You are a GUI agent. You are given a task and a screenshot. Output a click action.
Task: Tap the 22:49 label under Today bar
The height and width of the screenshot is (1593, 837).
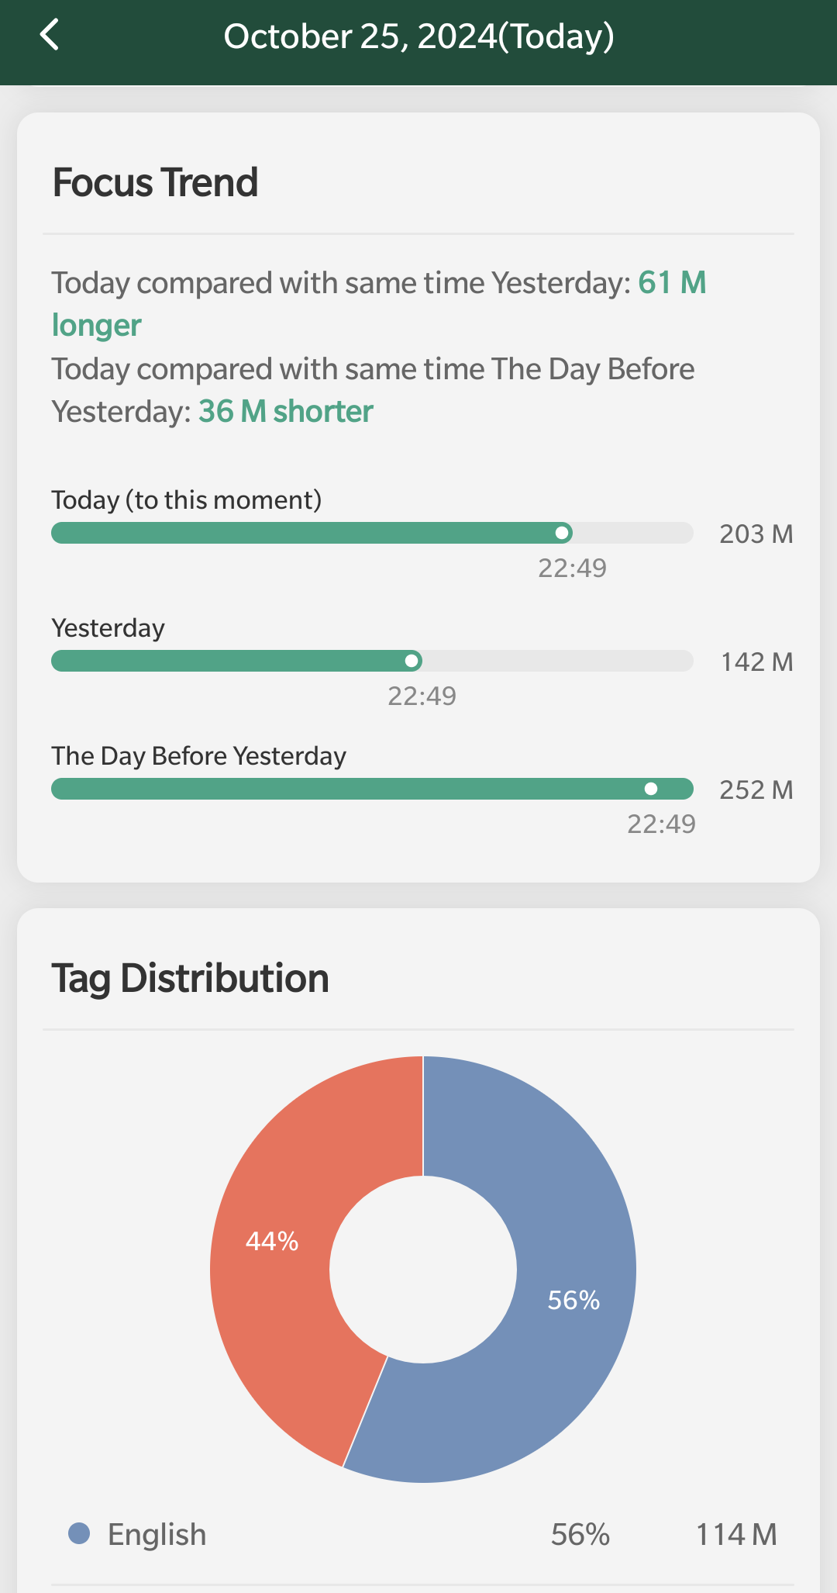pos(572,568)
